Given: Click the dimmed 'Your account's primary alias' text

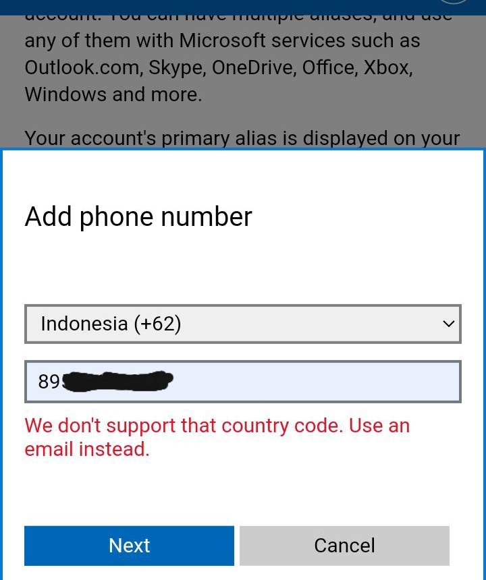Looking at the screenshot, I should (242, 138).
